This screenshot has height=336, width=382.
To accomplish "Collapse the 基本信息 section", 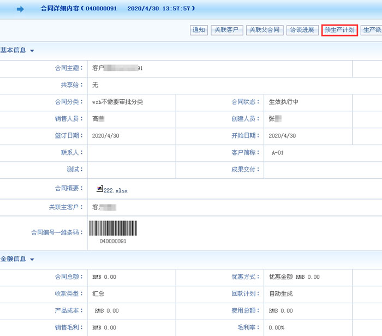I will point(32,51).
